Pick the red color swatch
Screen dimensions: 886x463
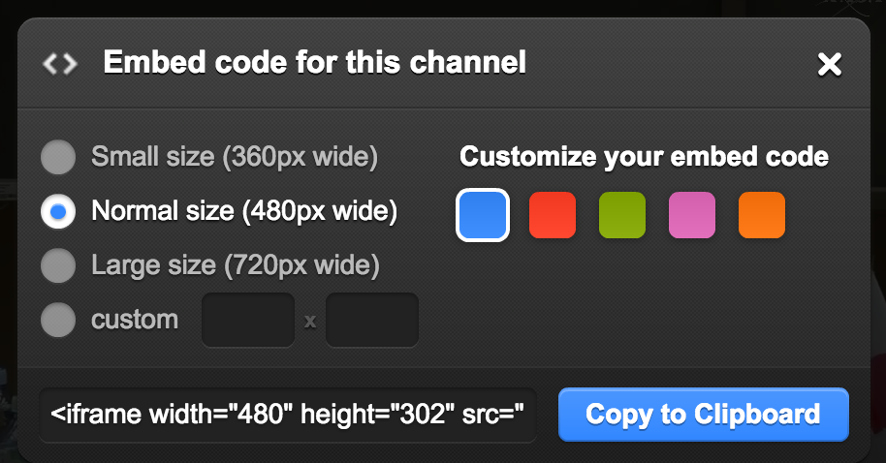[553, 215]
